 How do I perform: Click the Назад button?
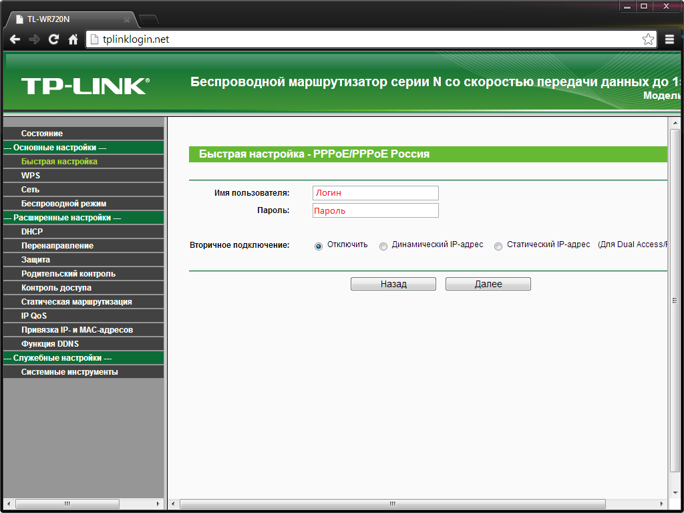coord(393,283)
